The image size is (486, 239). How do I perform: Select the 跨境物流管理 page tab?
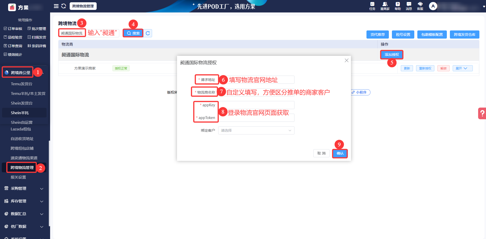(83, 6)
